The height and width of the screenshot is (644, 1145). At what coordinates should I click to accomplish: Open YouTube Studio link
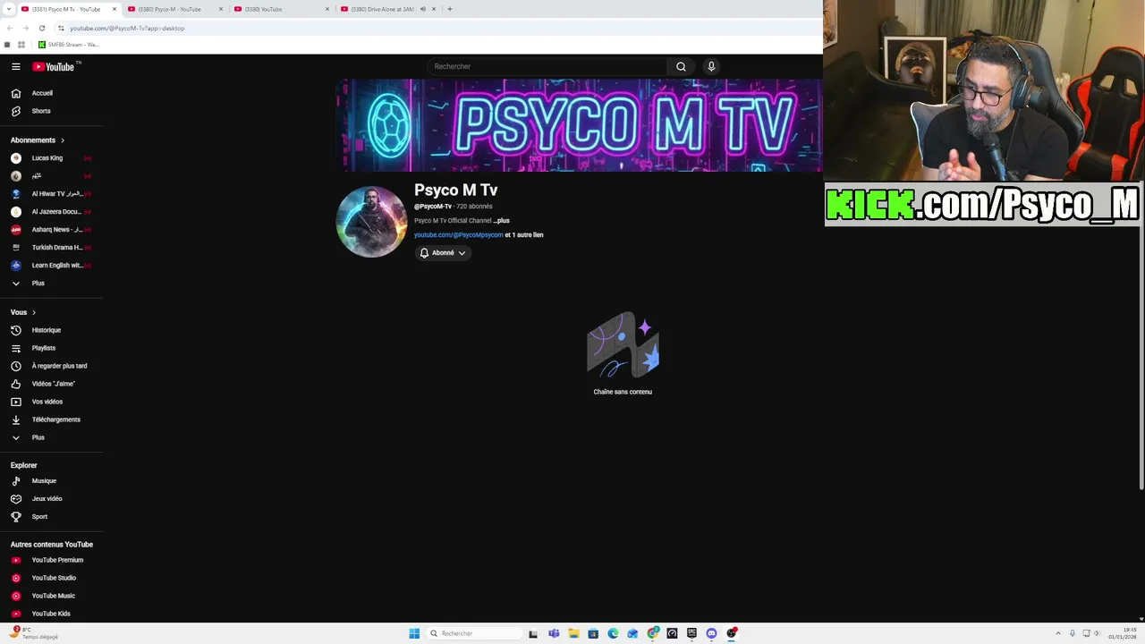point(52,578)
